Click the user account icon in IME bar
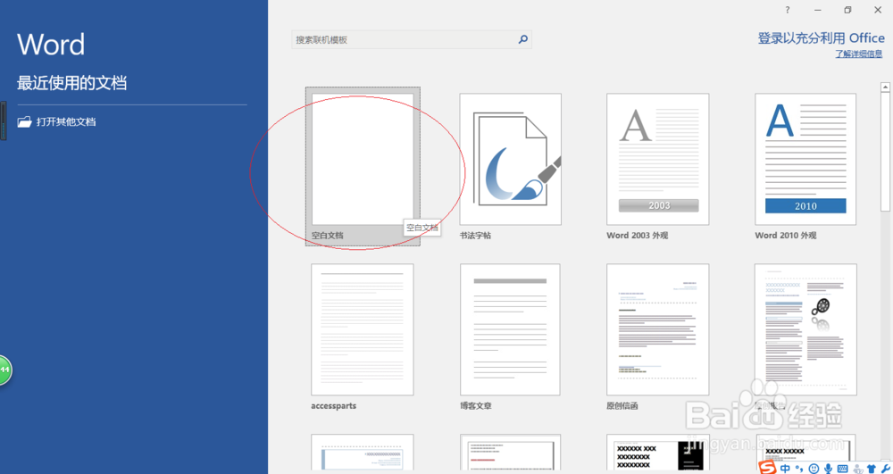This screenshot has width=893, height=474. click(856, 469)
